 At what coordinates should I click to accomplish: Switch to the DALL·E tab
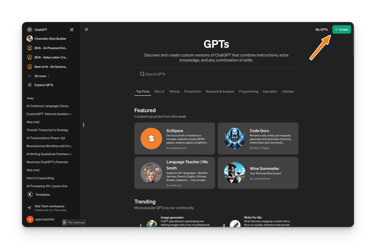[x=159, y=92]
